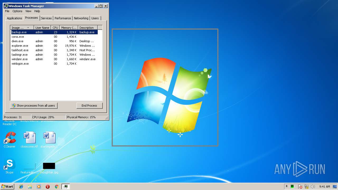
Task: Sort processes by User Name column
Action: (43, 28)
